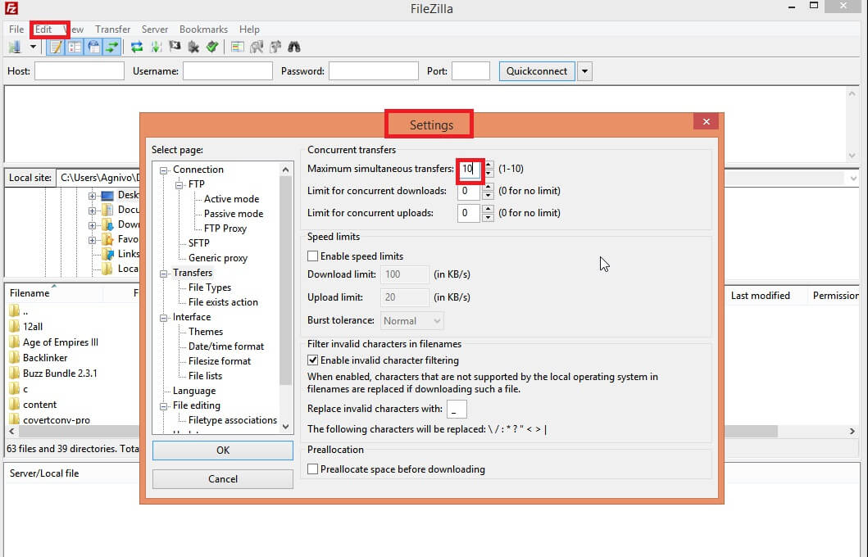Viewport: 868px width, 557px height.
Task: Open the Site Manager icon
Action: coord(14,48)
